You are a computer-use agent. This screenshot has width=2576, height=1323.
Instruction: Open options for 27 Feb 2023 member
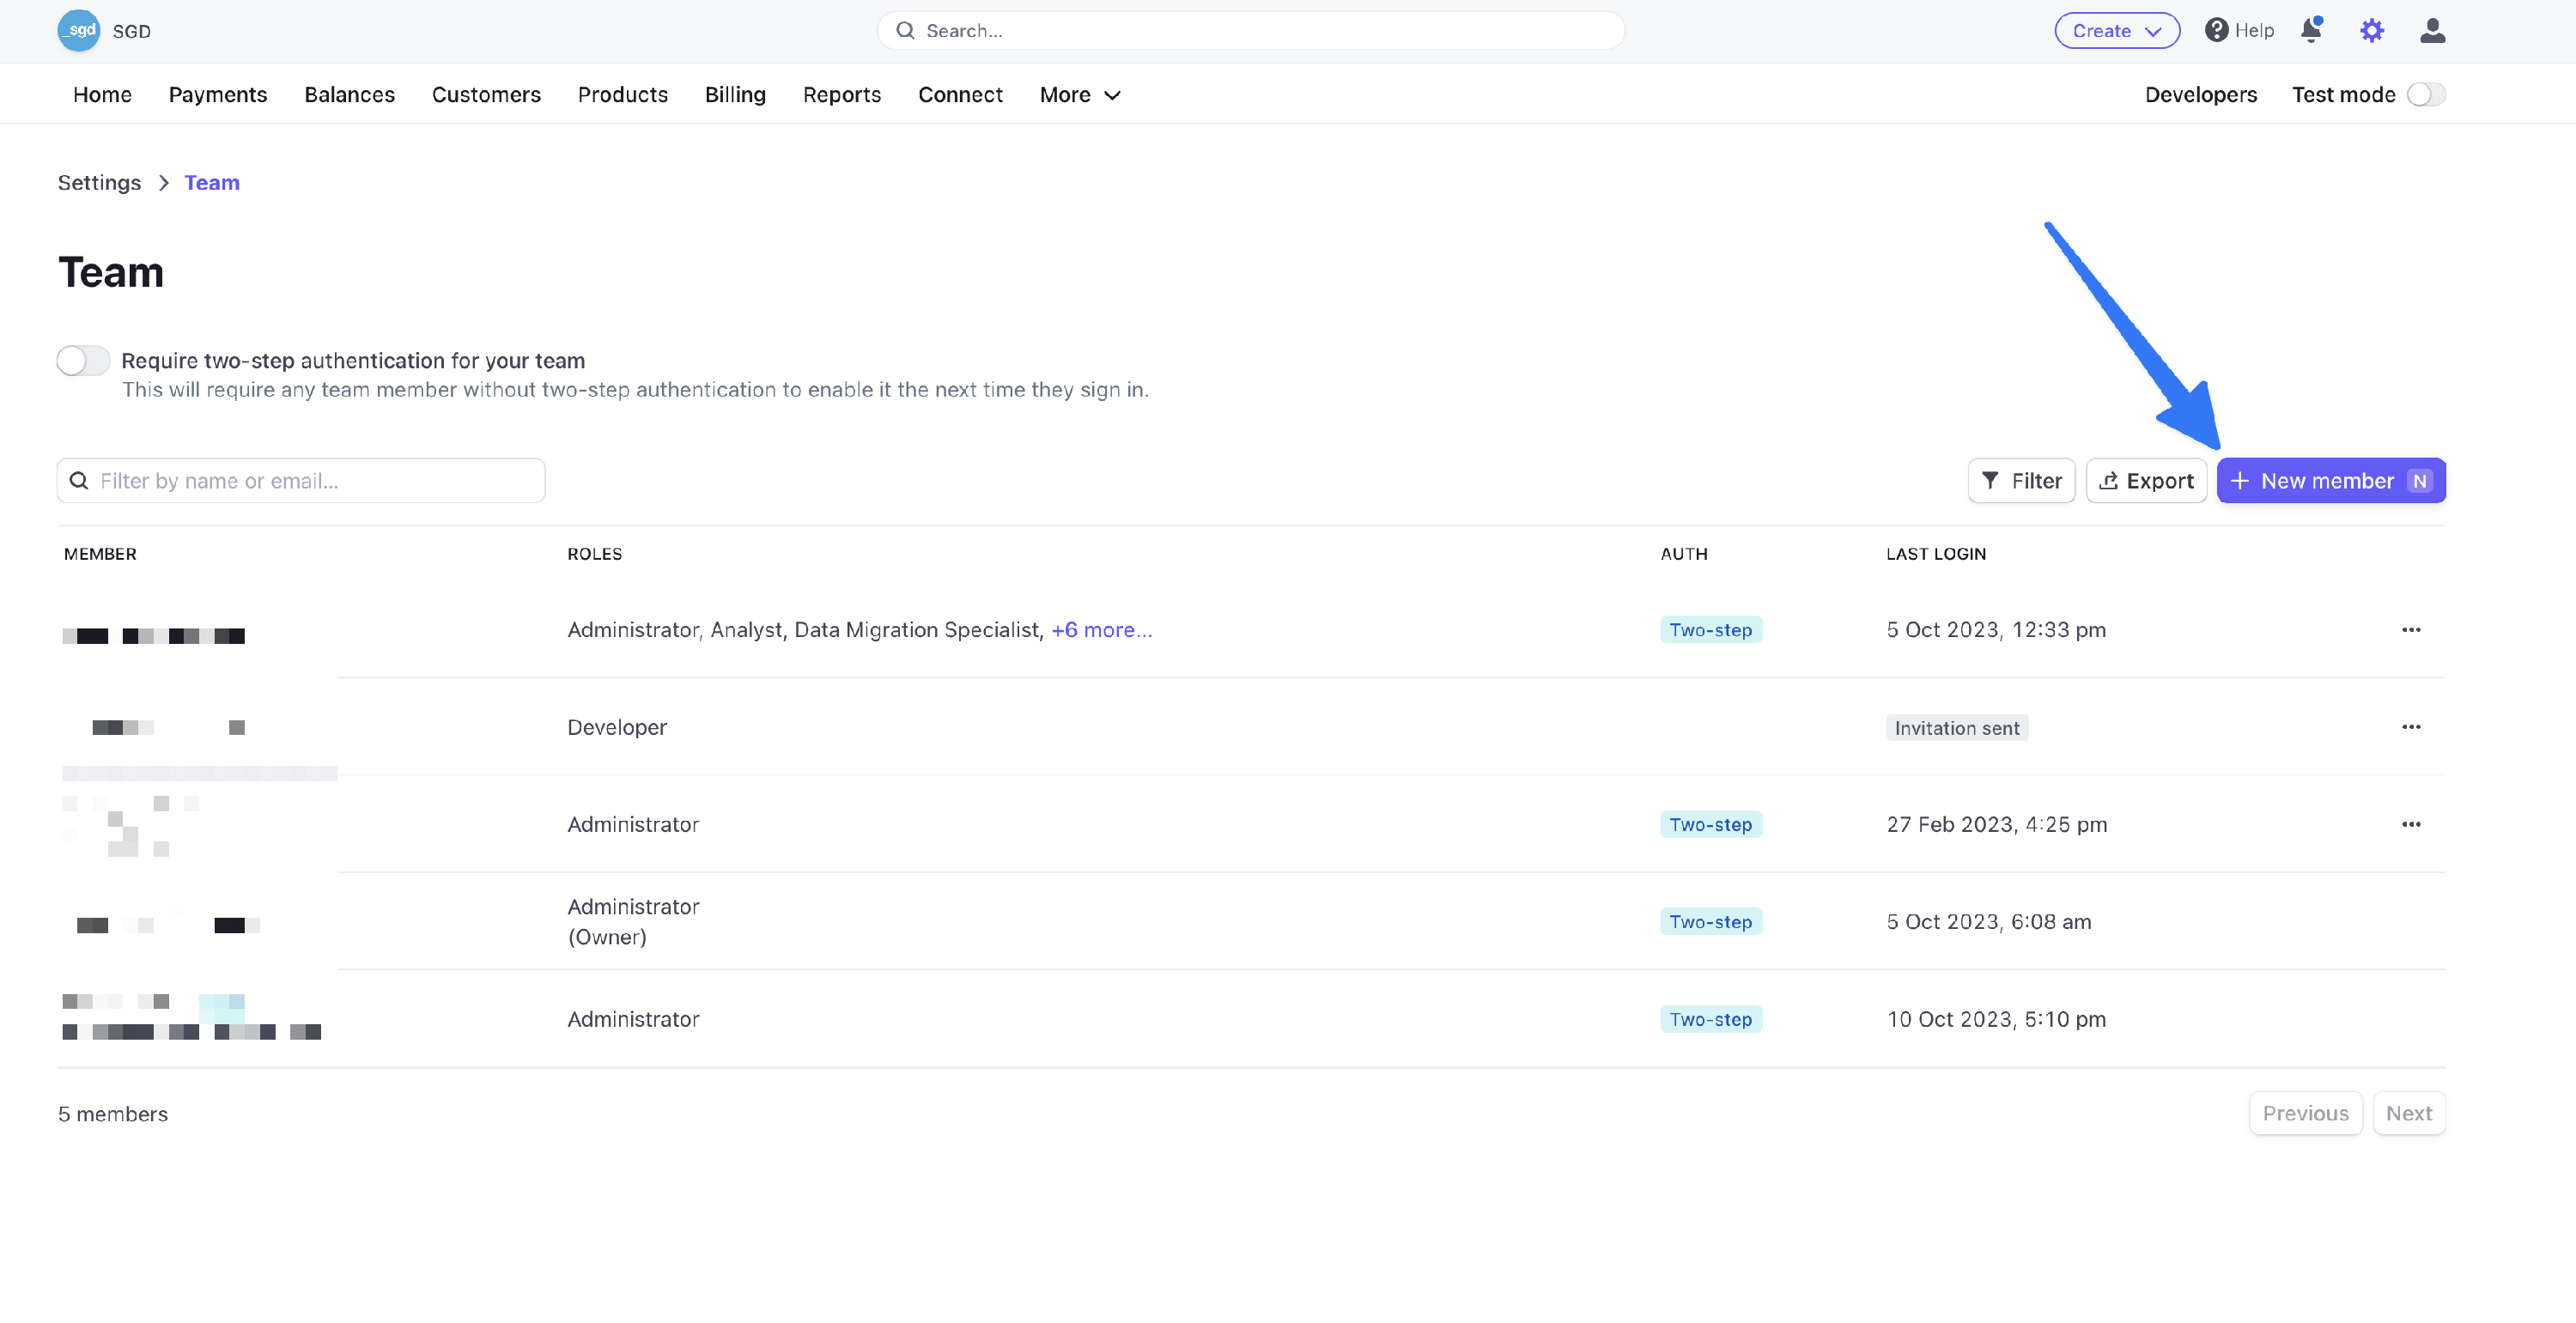pyautogui.click(x=2410, y=824)
